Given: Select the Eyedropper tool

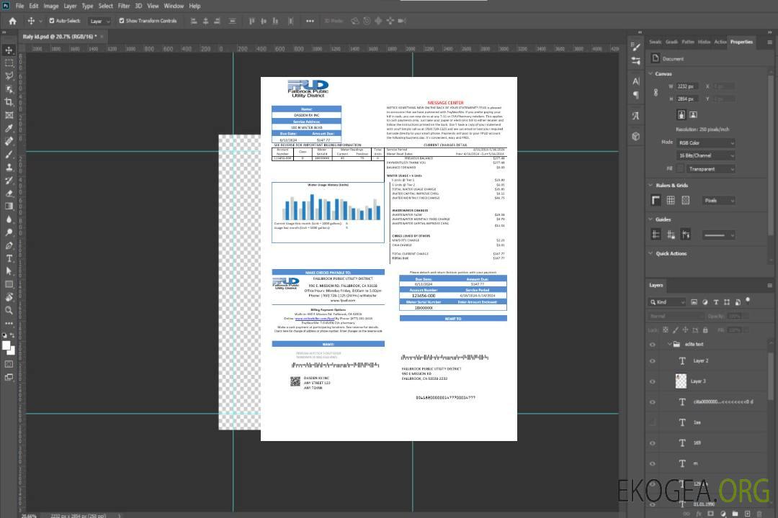Looking at the screenshot, I should click(x=9, y=128).
